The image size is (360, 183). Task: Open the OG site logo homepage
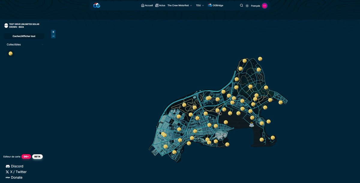click(x=97, y=5)
